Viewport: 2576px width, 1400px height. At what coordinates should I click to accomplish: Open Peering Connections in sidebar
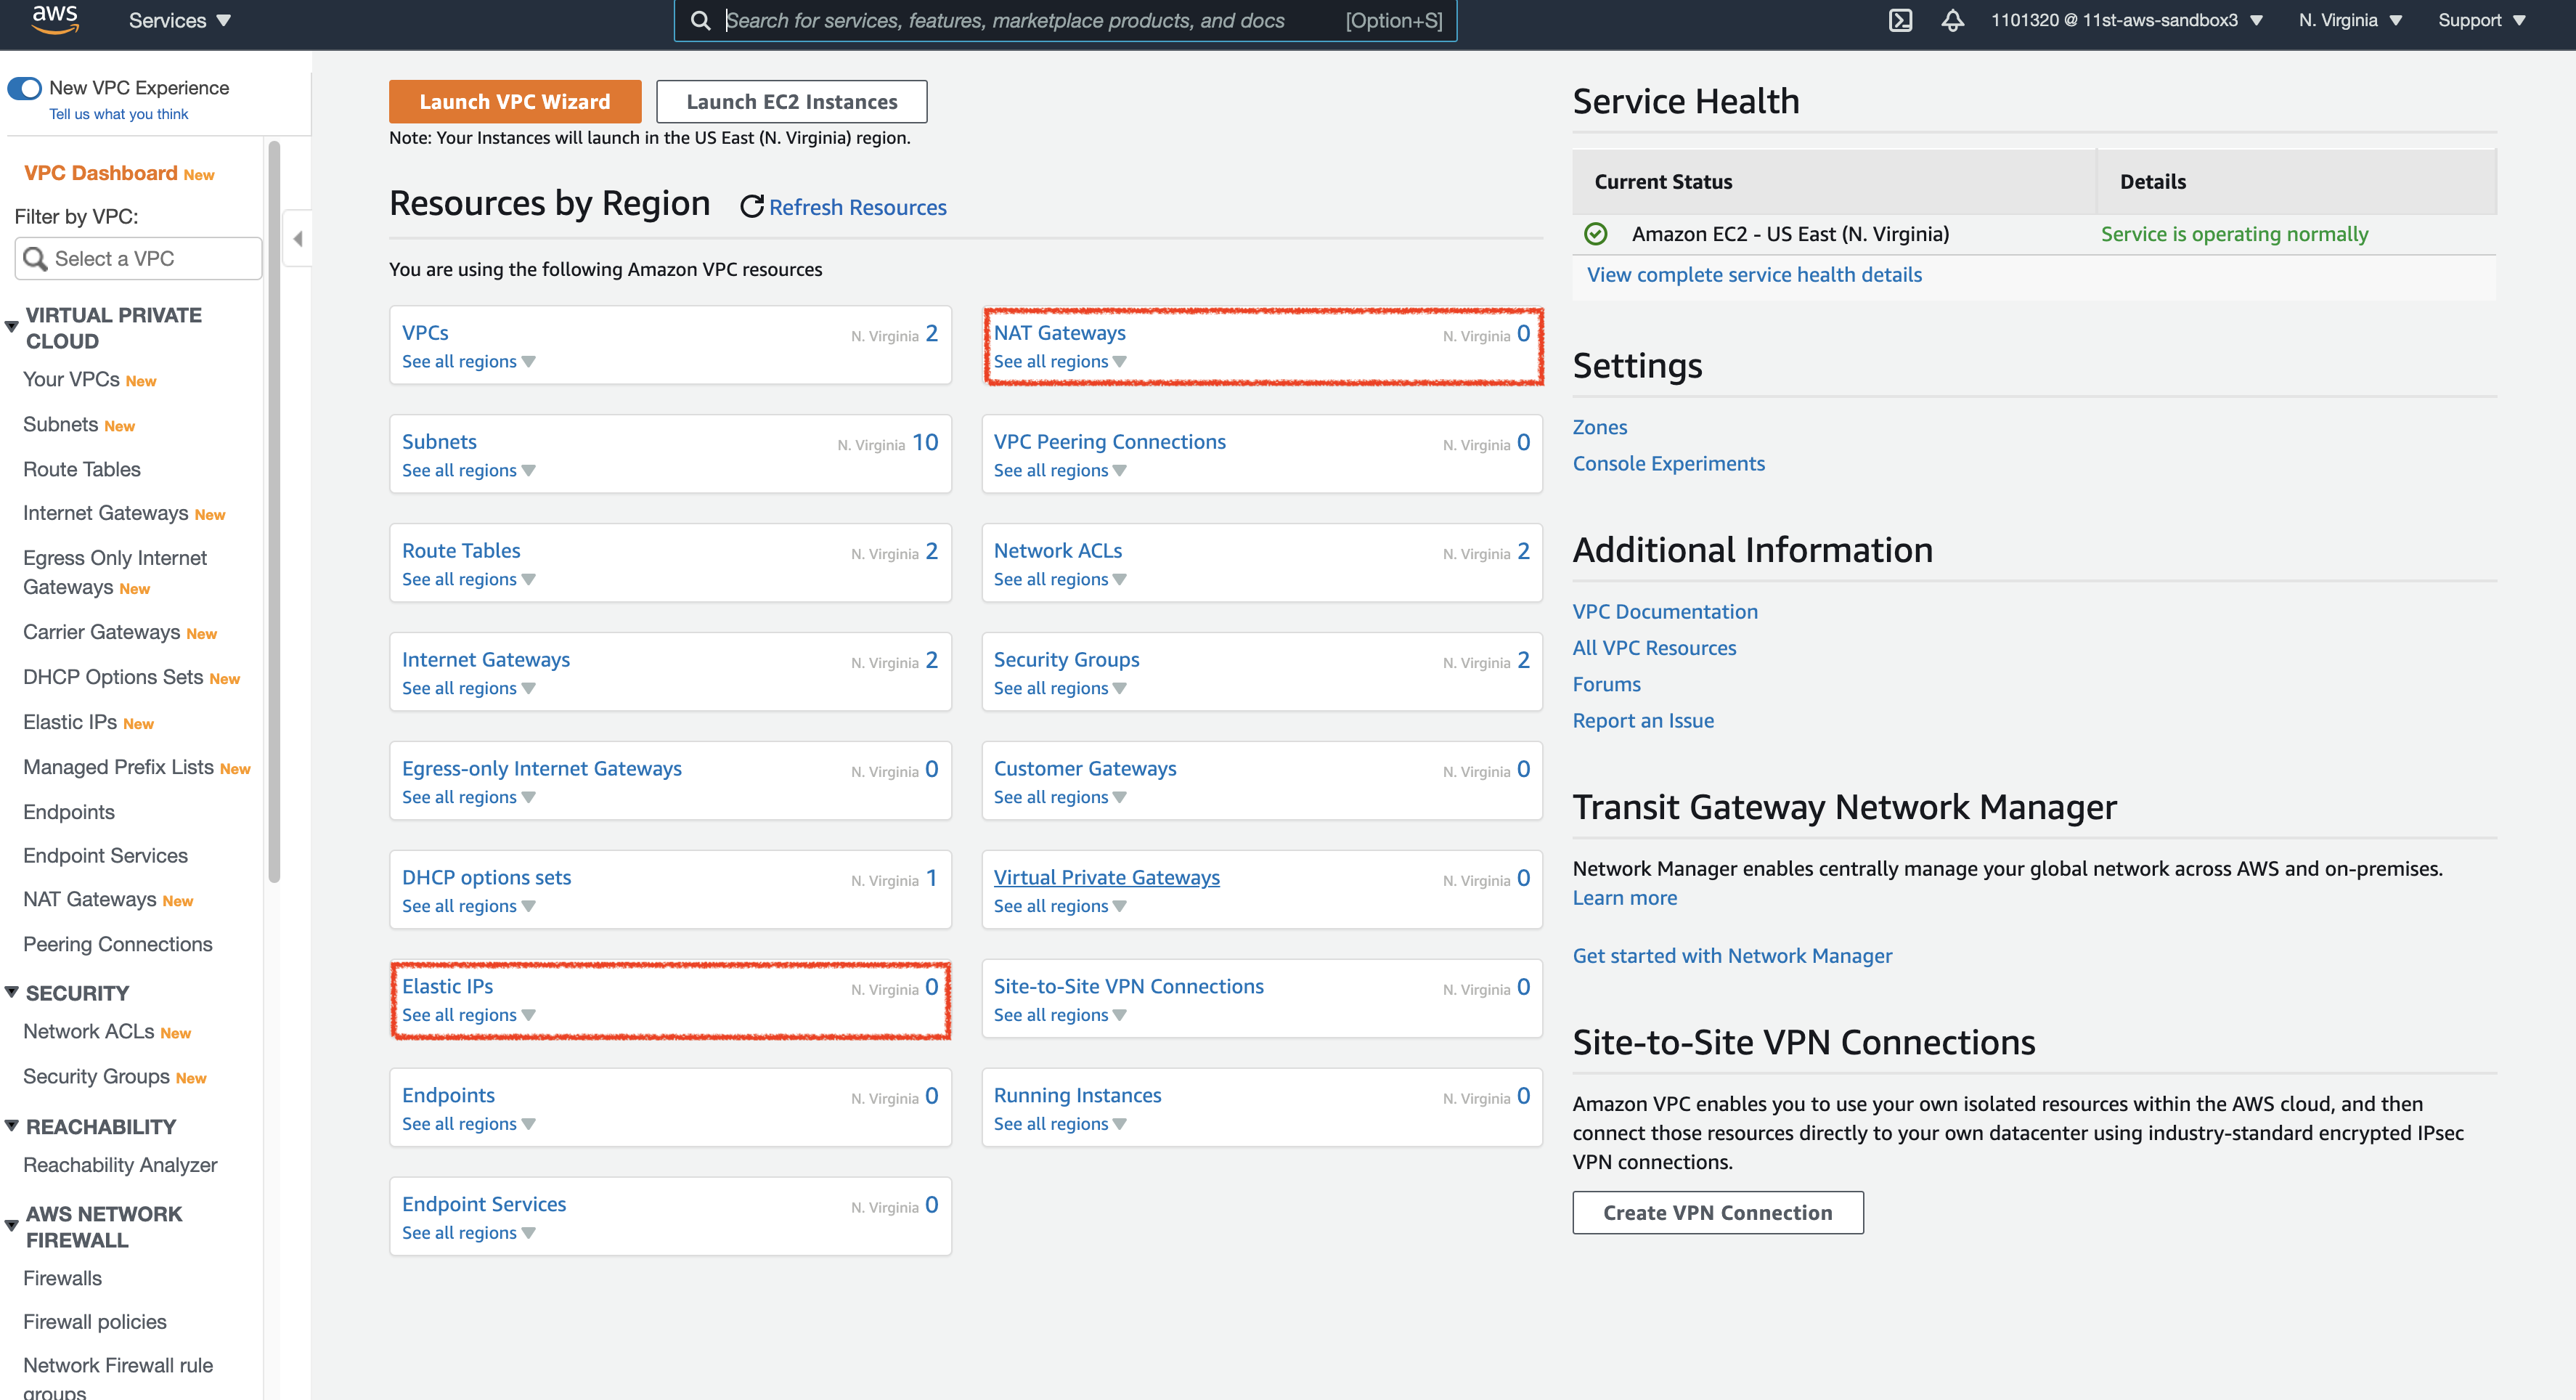tap(118, 944)
